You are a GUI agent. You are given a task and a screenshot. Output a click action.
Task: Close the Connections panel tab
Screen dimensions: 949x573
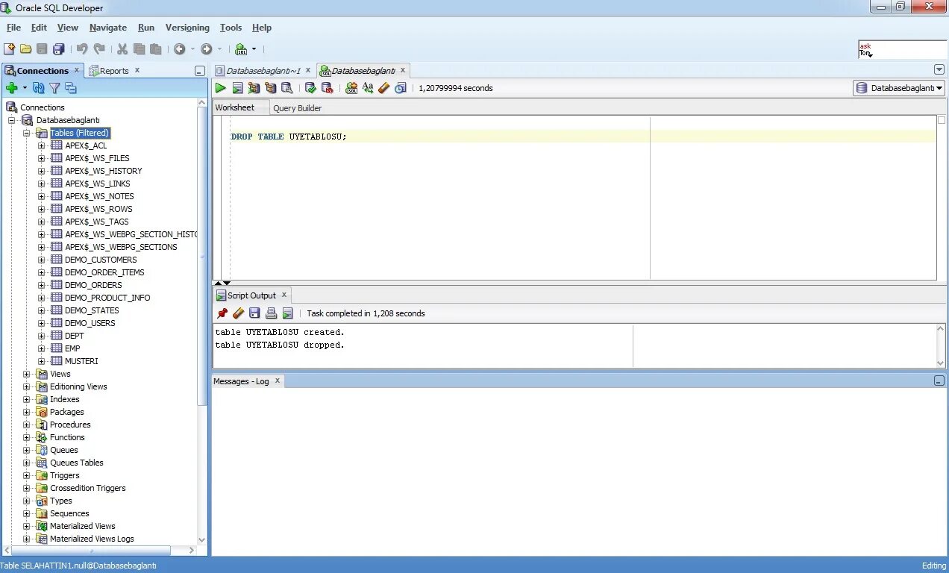[x=77, y=70]
